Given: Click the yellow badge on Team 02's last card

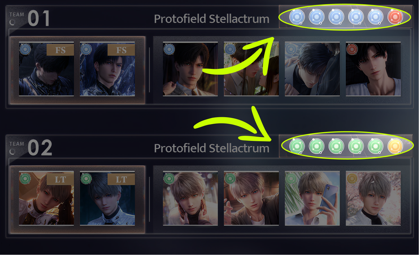Looking at the screenshot, I should pos(352,178).
